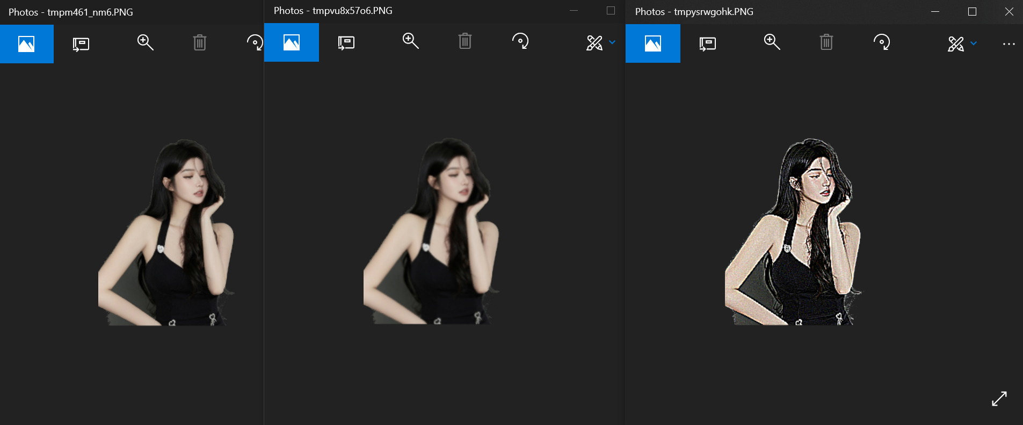Maximize the tmpvu8x57o6.PNG Photos window

pyautogui.click(x=611, y=10)
